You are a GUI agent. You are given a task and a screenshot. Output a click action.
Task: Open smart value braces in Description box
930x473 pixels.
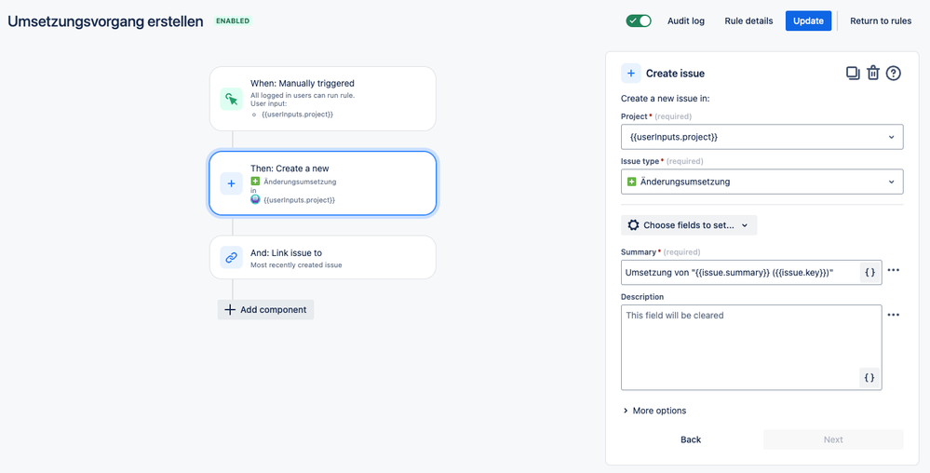(869, 377)
